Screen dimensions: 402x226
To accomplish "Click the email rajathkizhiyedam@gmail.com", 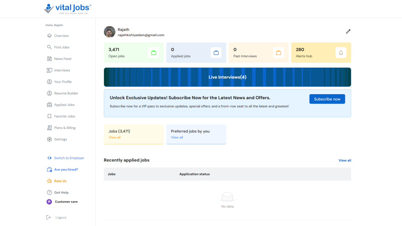I will [141, 35].
